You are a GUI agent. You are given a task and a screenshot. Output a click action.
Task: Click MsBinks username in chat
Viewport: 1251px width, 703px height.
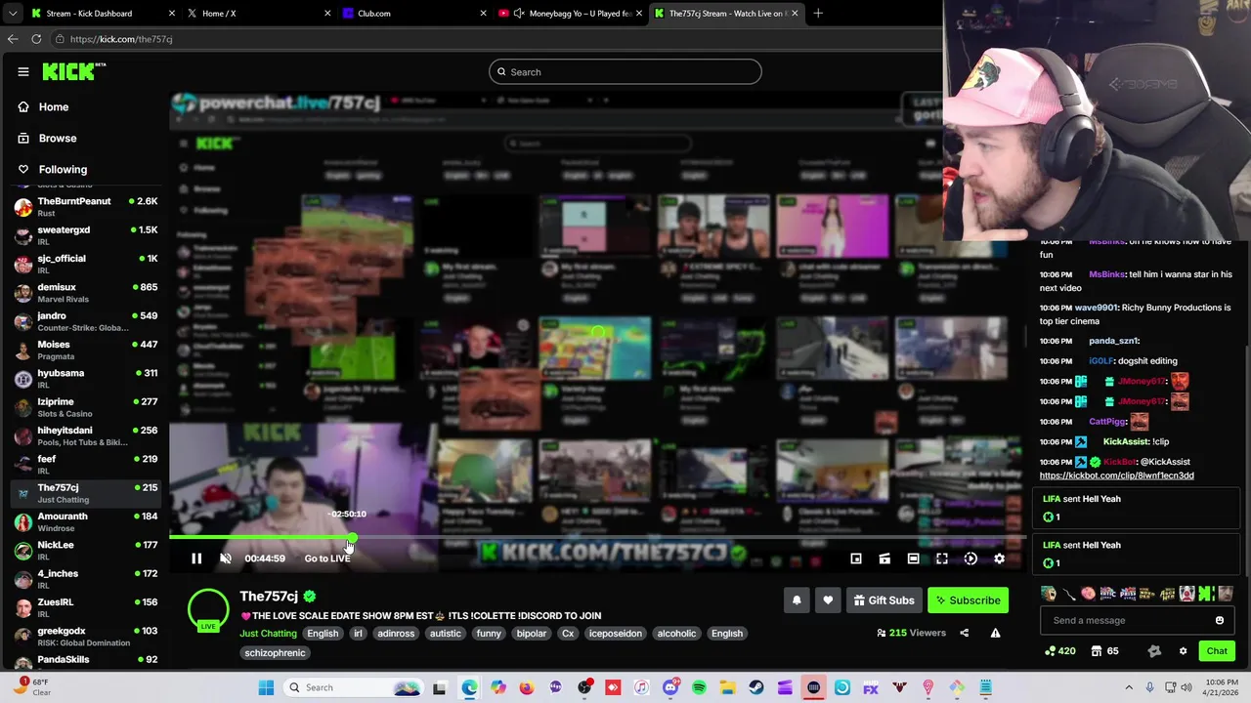tap(1106, 274)
